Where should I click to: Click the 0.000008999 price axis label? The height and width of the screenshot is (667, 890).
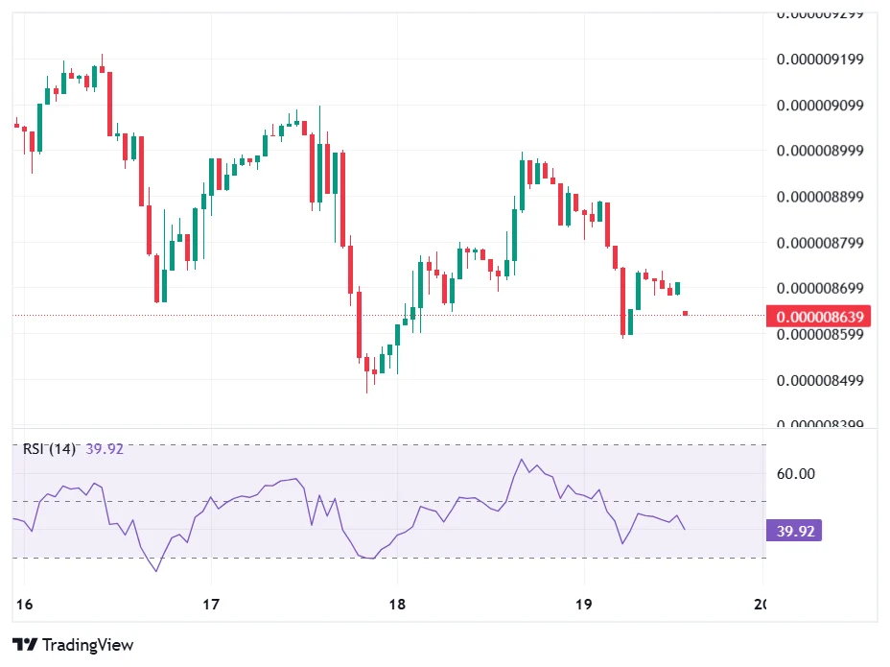[821, 151]
